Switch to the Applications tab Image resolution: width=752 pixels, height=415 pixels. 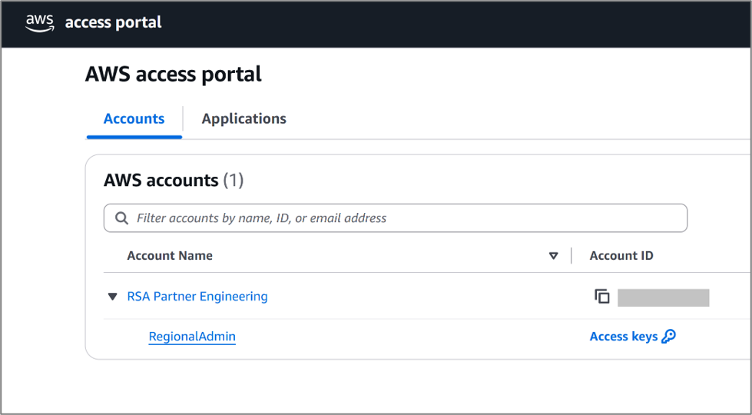click(243, 118)
